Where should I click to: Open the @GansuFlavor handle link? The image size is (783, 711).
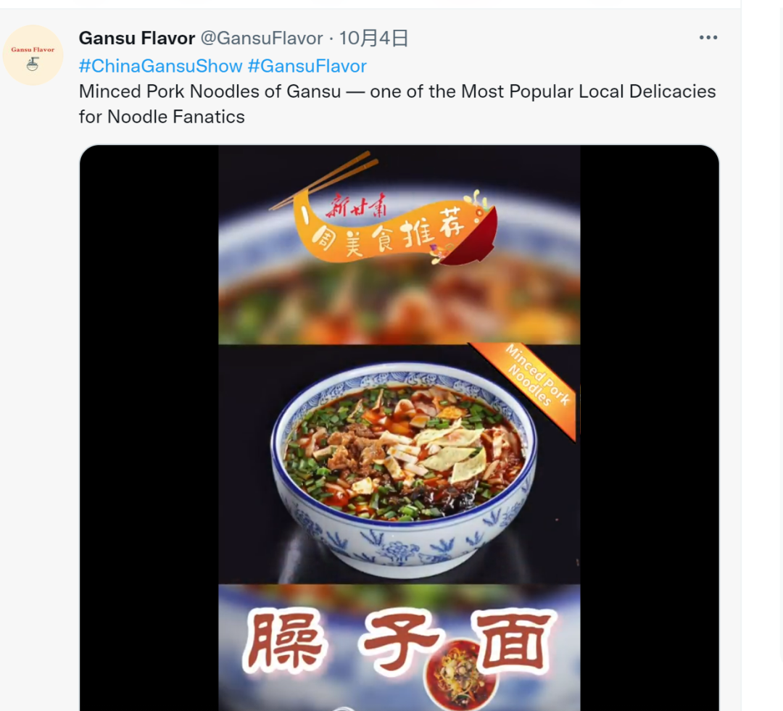pyautogui.click(x=262, y=38)
